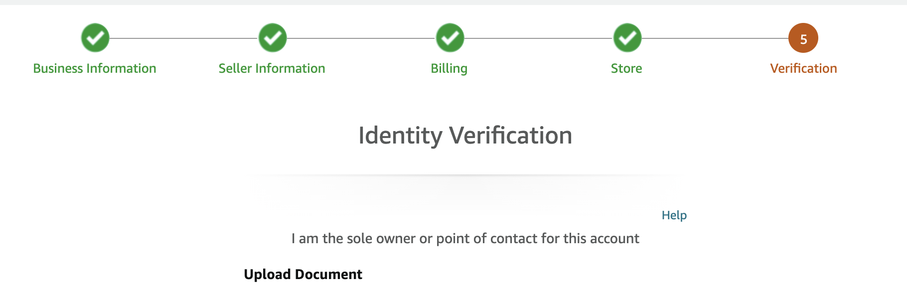
Task: Click the Upload Document heading
Action: (x=303, y=275)
